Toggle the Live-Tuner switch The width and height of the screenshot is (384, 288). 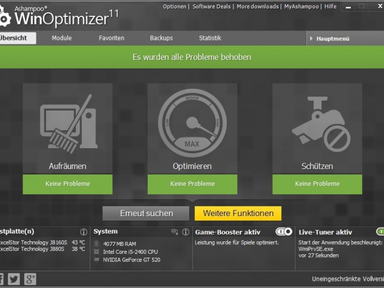[380, 231]
